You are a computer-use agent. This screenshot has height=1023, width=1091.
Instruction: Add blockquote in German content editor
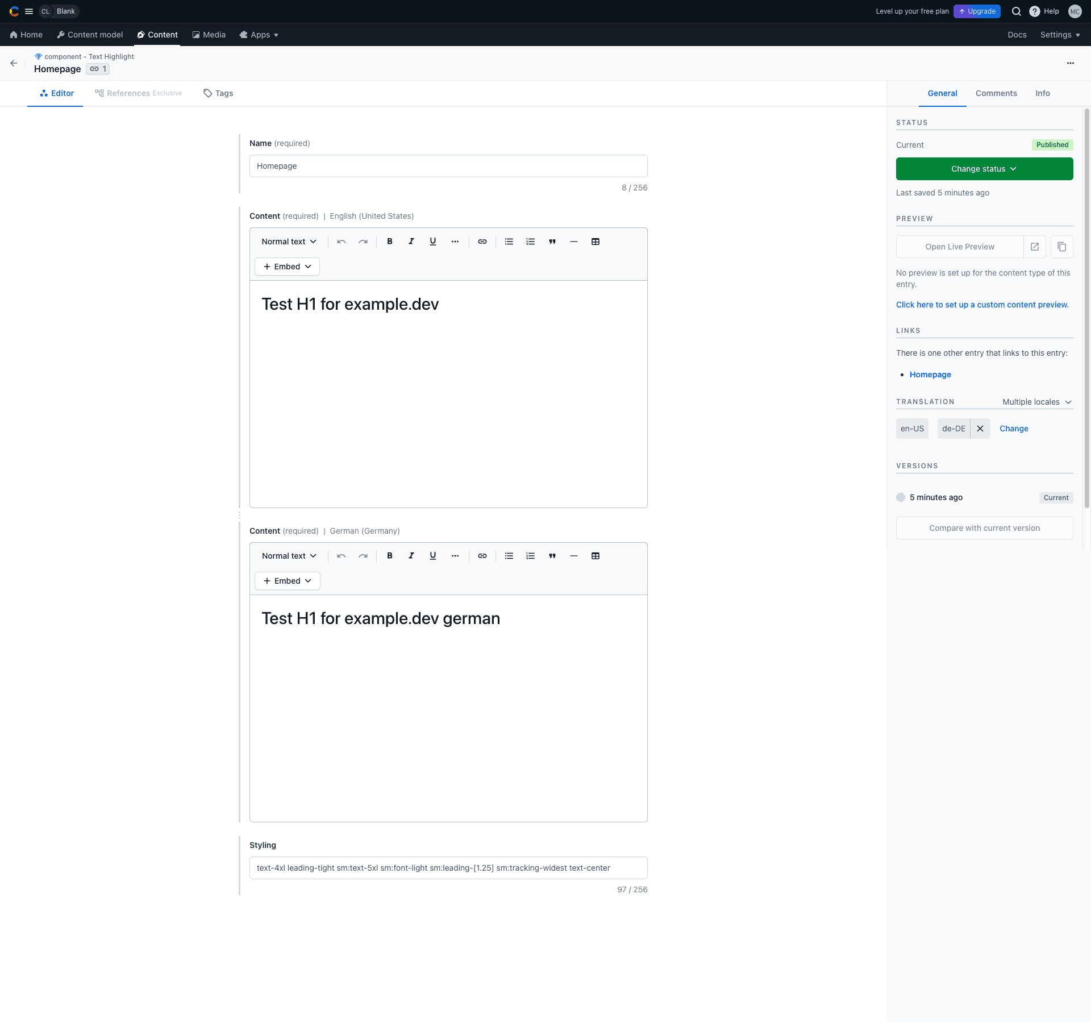tap(552, 556)
